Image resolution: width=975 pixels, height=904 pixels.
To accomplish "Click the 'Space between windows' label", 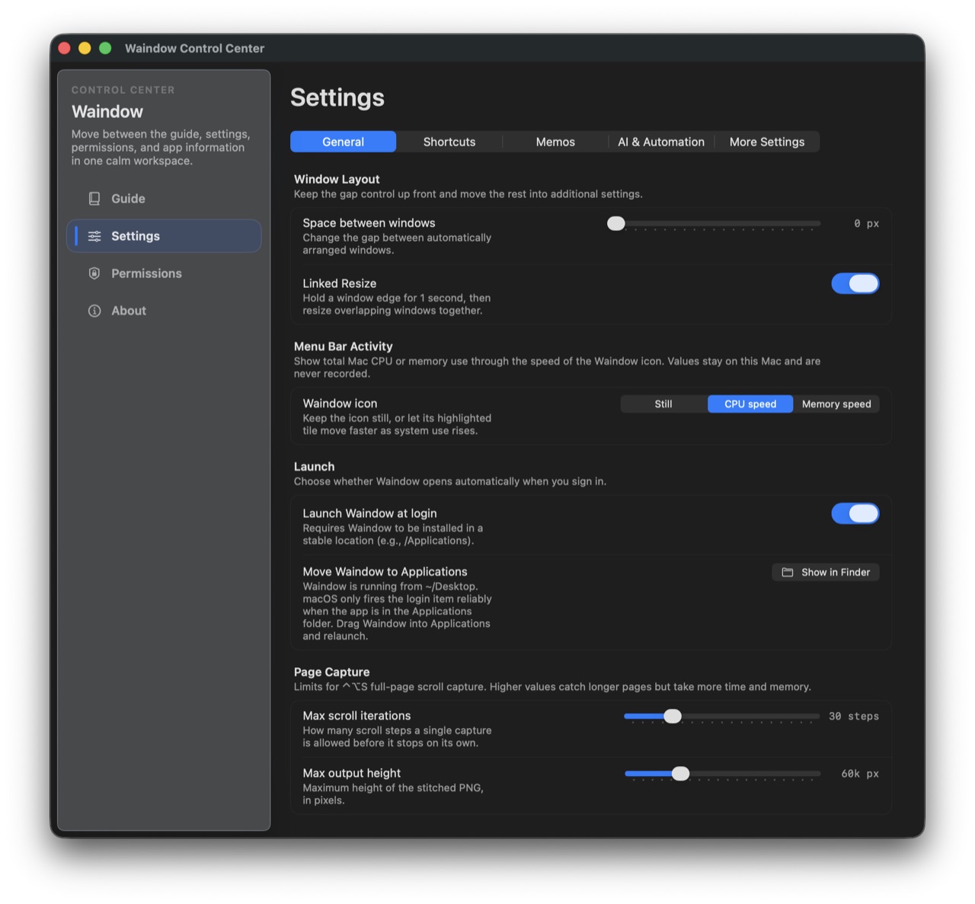I will click(x=369, y=223).
